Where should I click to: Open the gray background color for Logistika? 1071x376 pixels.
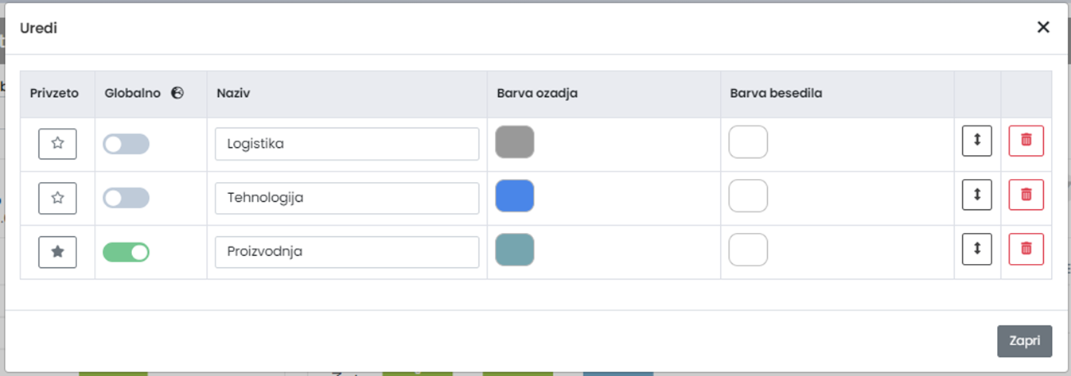coord(514,142)
